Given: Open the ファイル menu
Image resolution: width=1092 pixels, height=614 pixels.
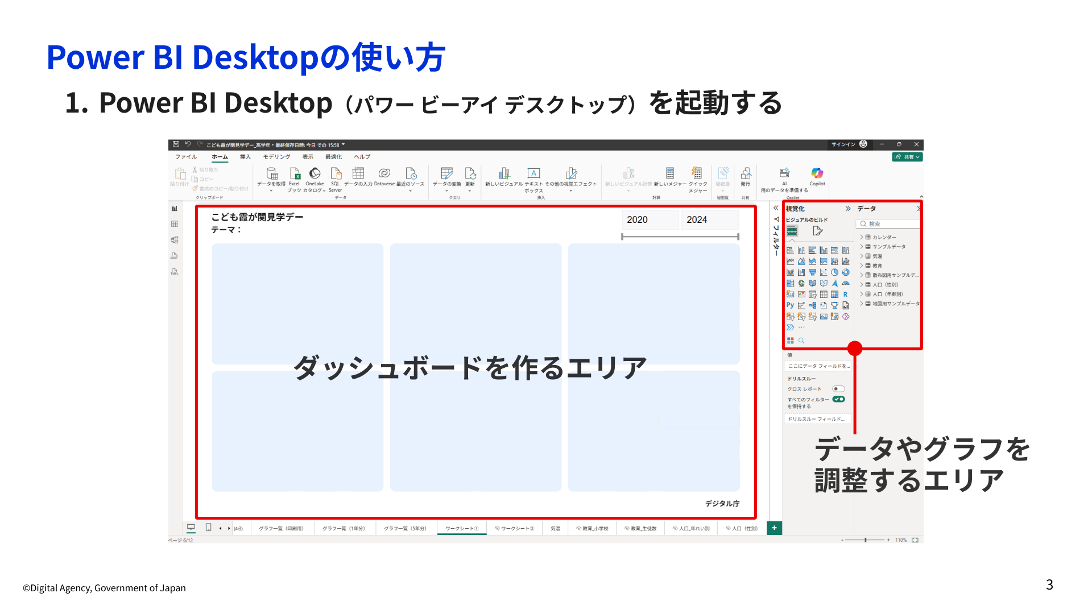Looking at the screenshot, I should (x=186, y=157).
